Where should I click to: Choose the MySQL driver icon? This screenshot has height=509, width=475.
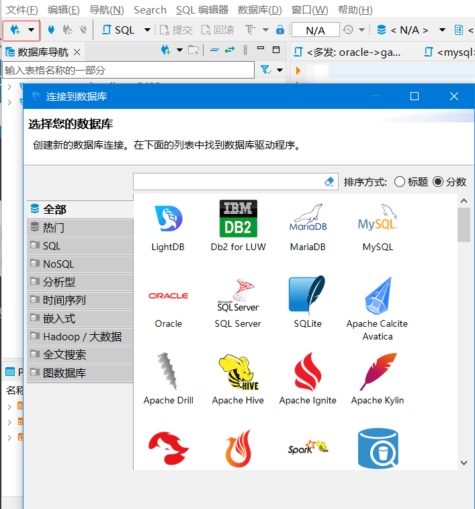click(x=378, y=218)
